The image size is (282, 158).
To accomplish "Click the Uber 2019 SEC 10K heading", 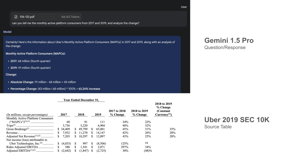I will [x=237, y=120].
